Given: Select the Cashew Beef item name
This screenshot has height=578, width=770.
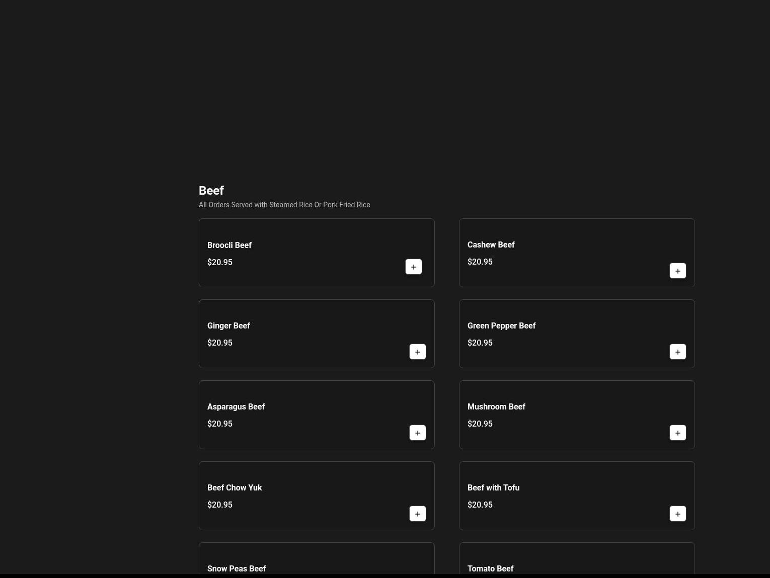Looking at the screenshot, I should pos(491,244).
